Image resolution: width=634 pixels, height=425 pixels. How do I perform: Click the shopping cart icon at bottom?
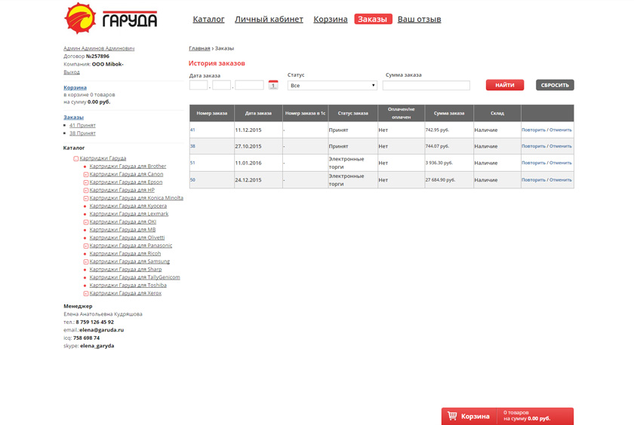click(x=452, y=416)
